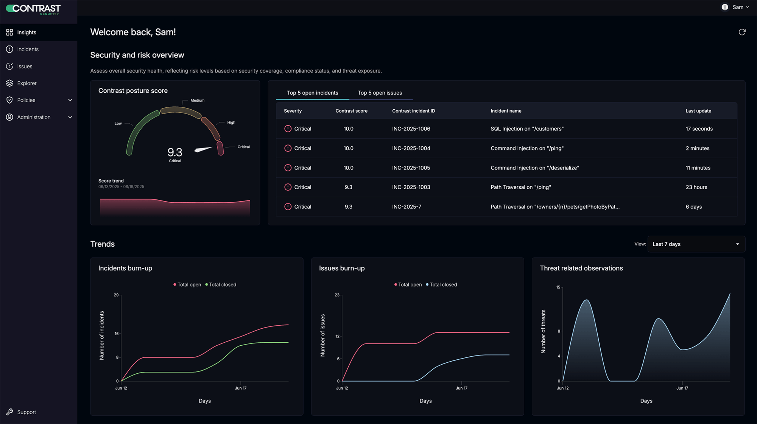Refresh the dashboard with the reload icon
This screenshot has height=424, width=757.
point(742,32)
